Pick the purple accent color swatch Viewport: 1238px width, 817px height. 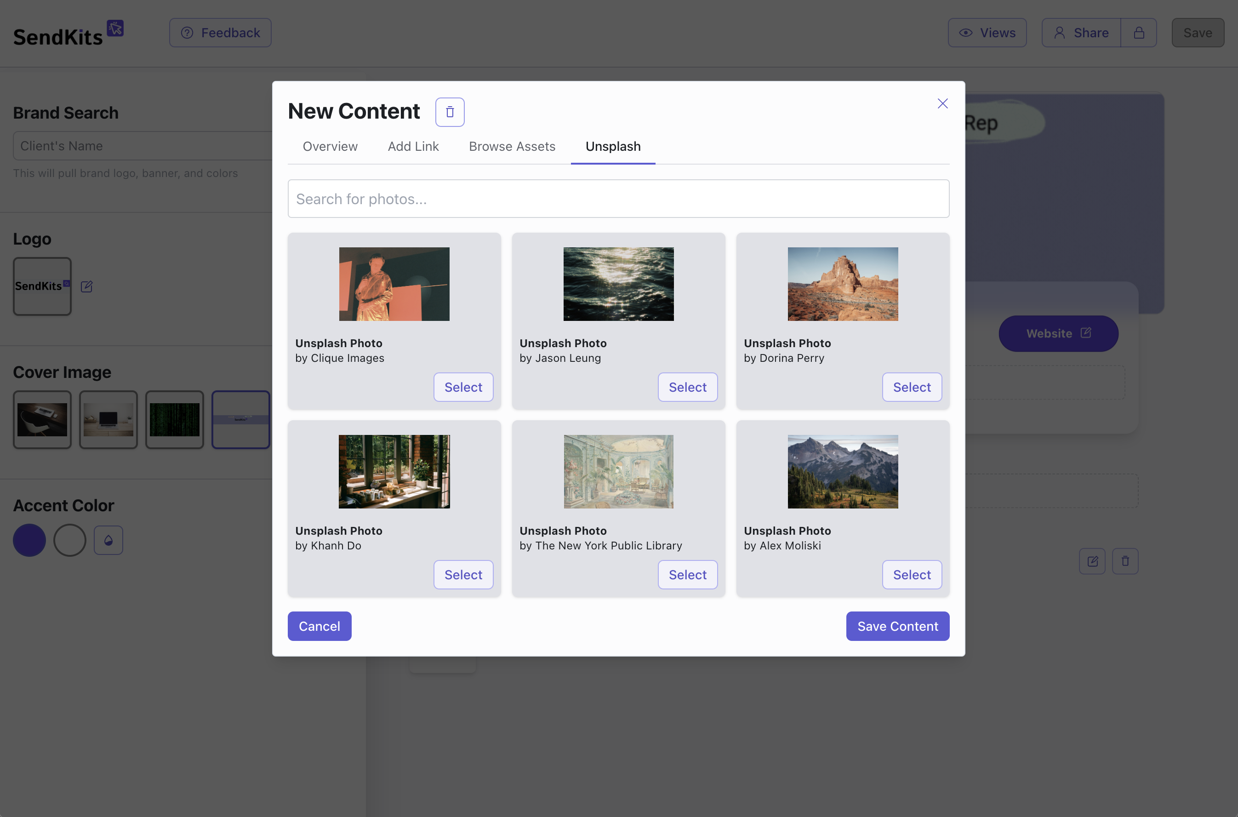[x=29, y=540]
